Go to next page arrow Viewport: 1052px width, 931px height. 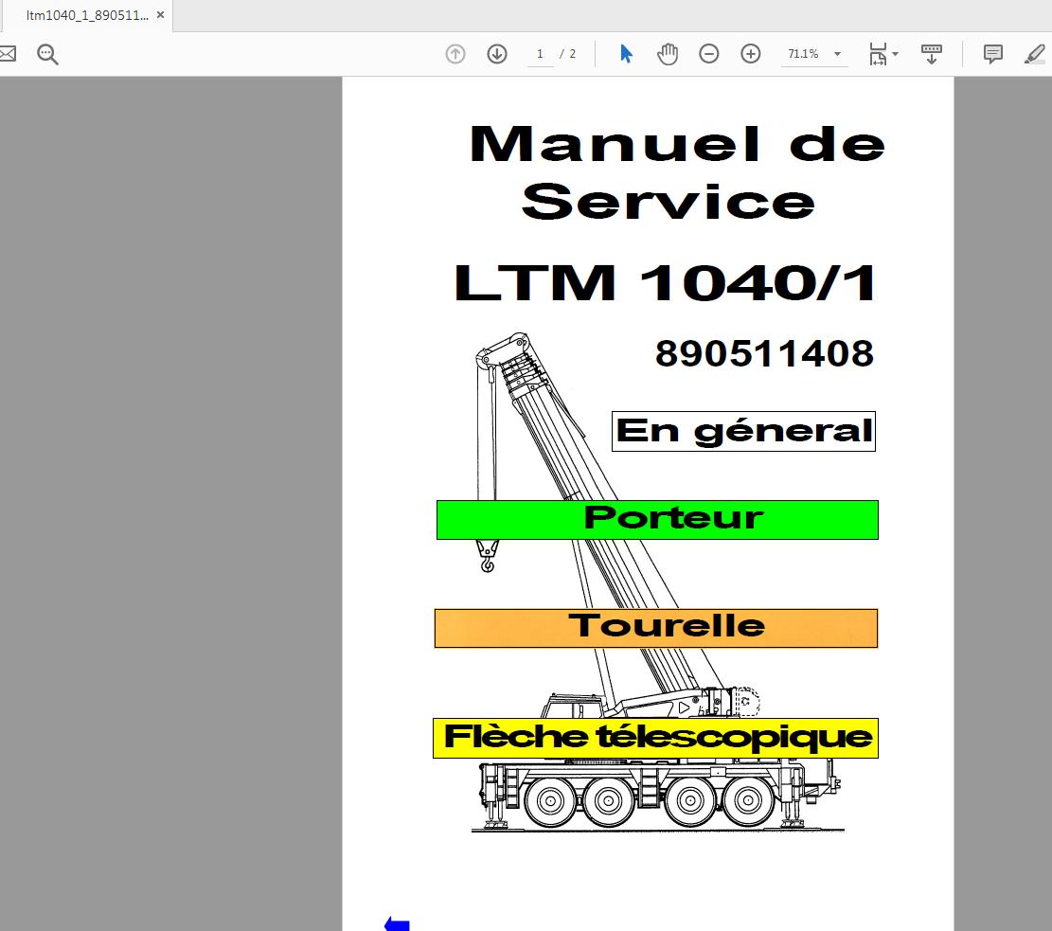(497, 54)
